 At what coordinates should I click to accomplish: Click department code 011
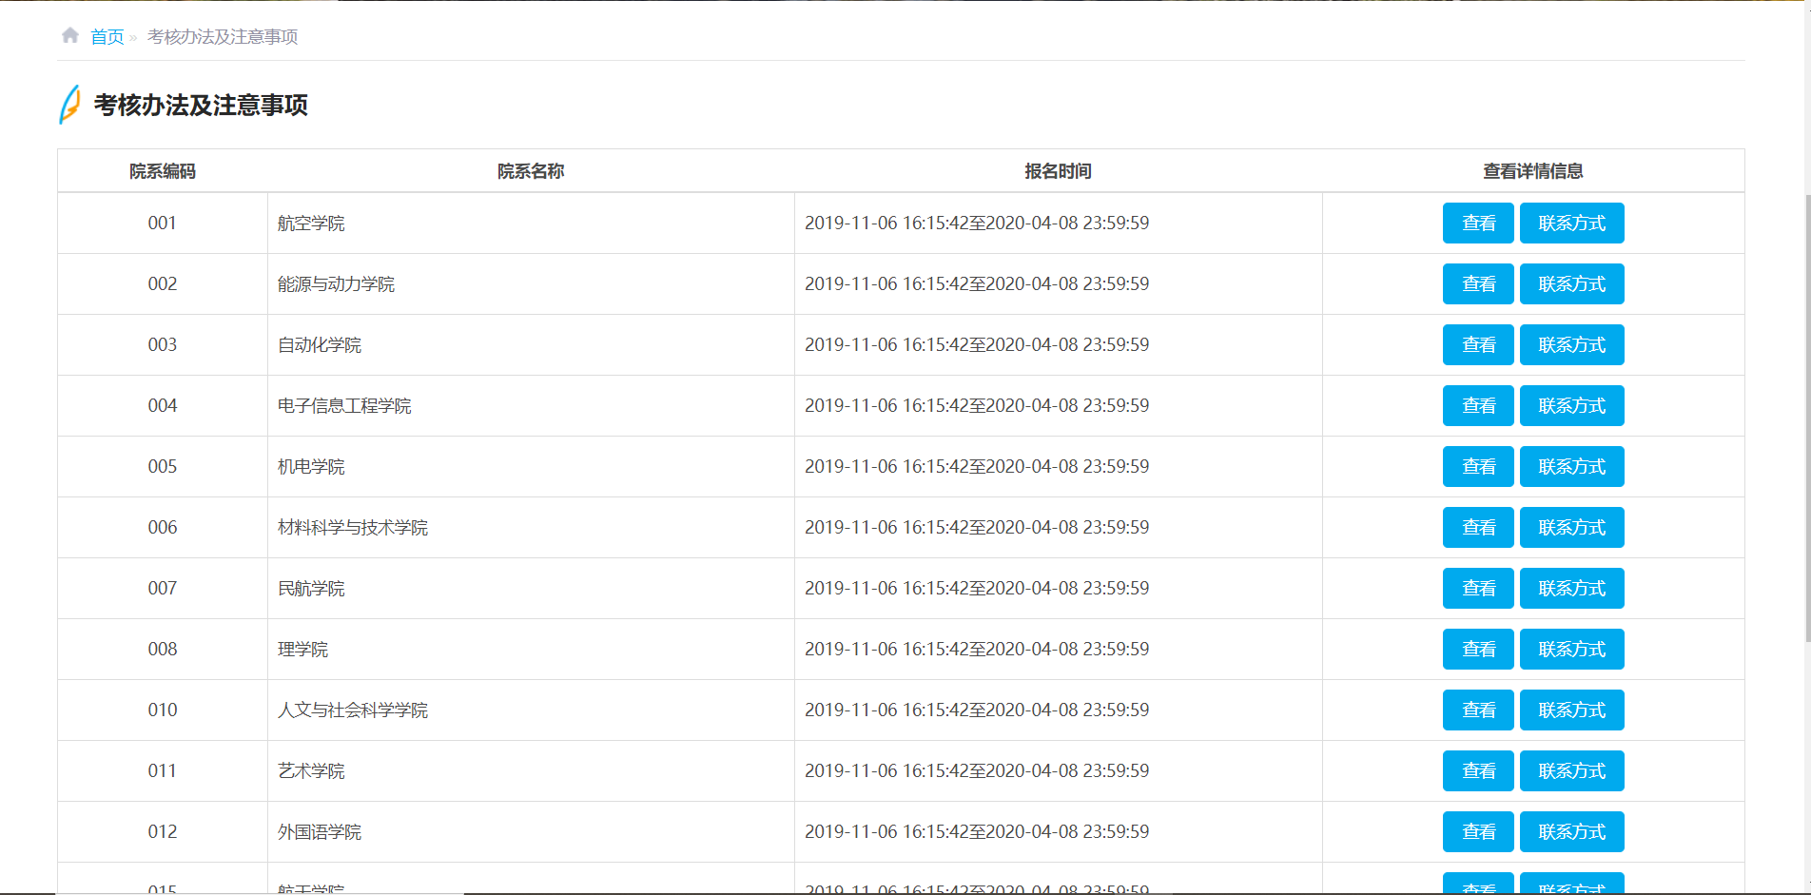click(x=163, y=770)
